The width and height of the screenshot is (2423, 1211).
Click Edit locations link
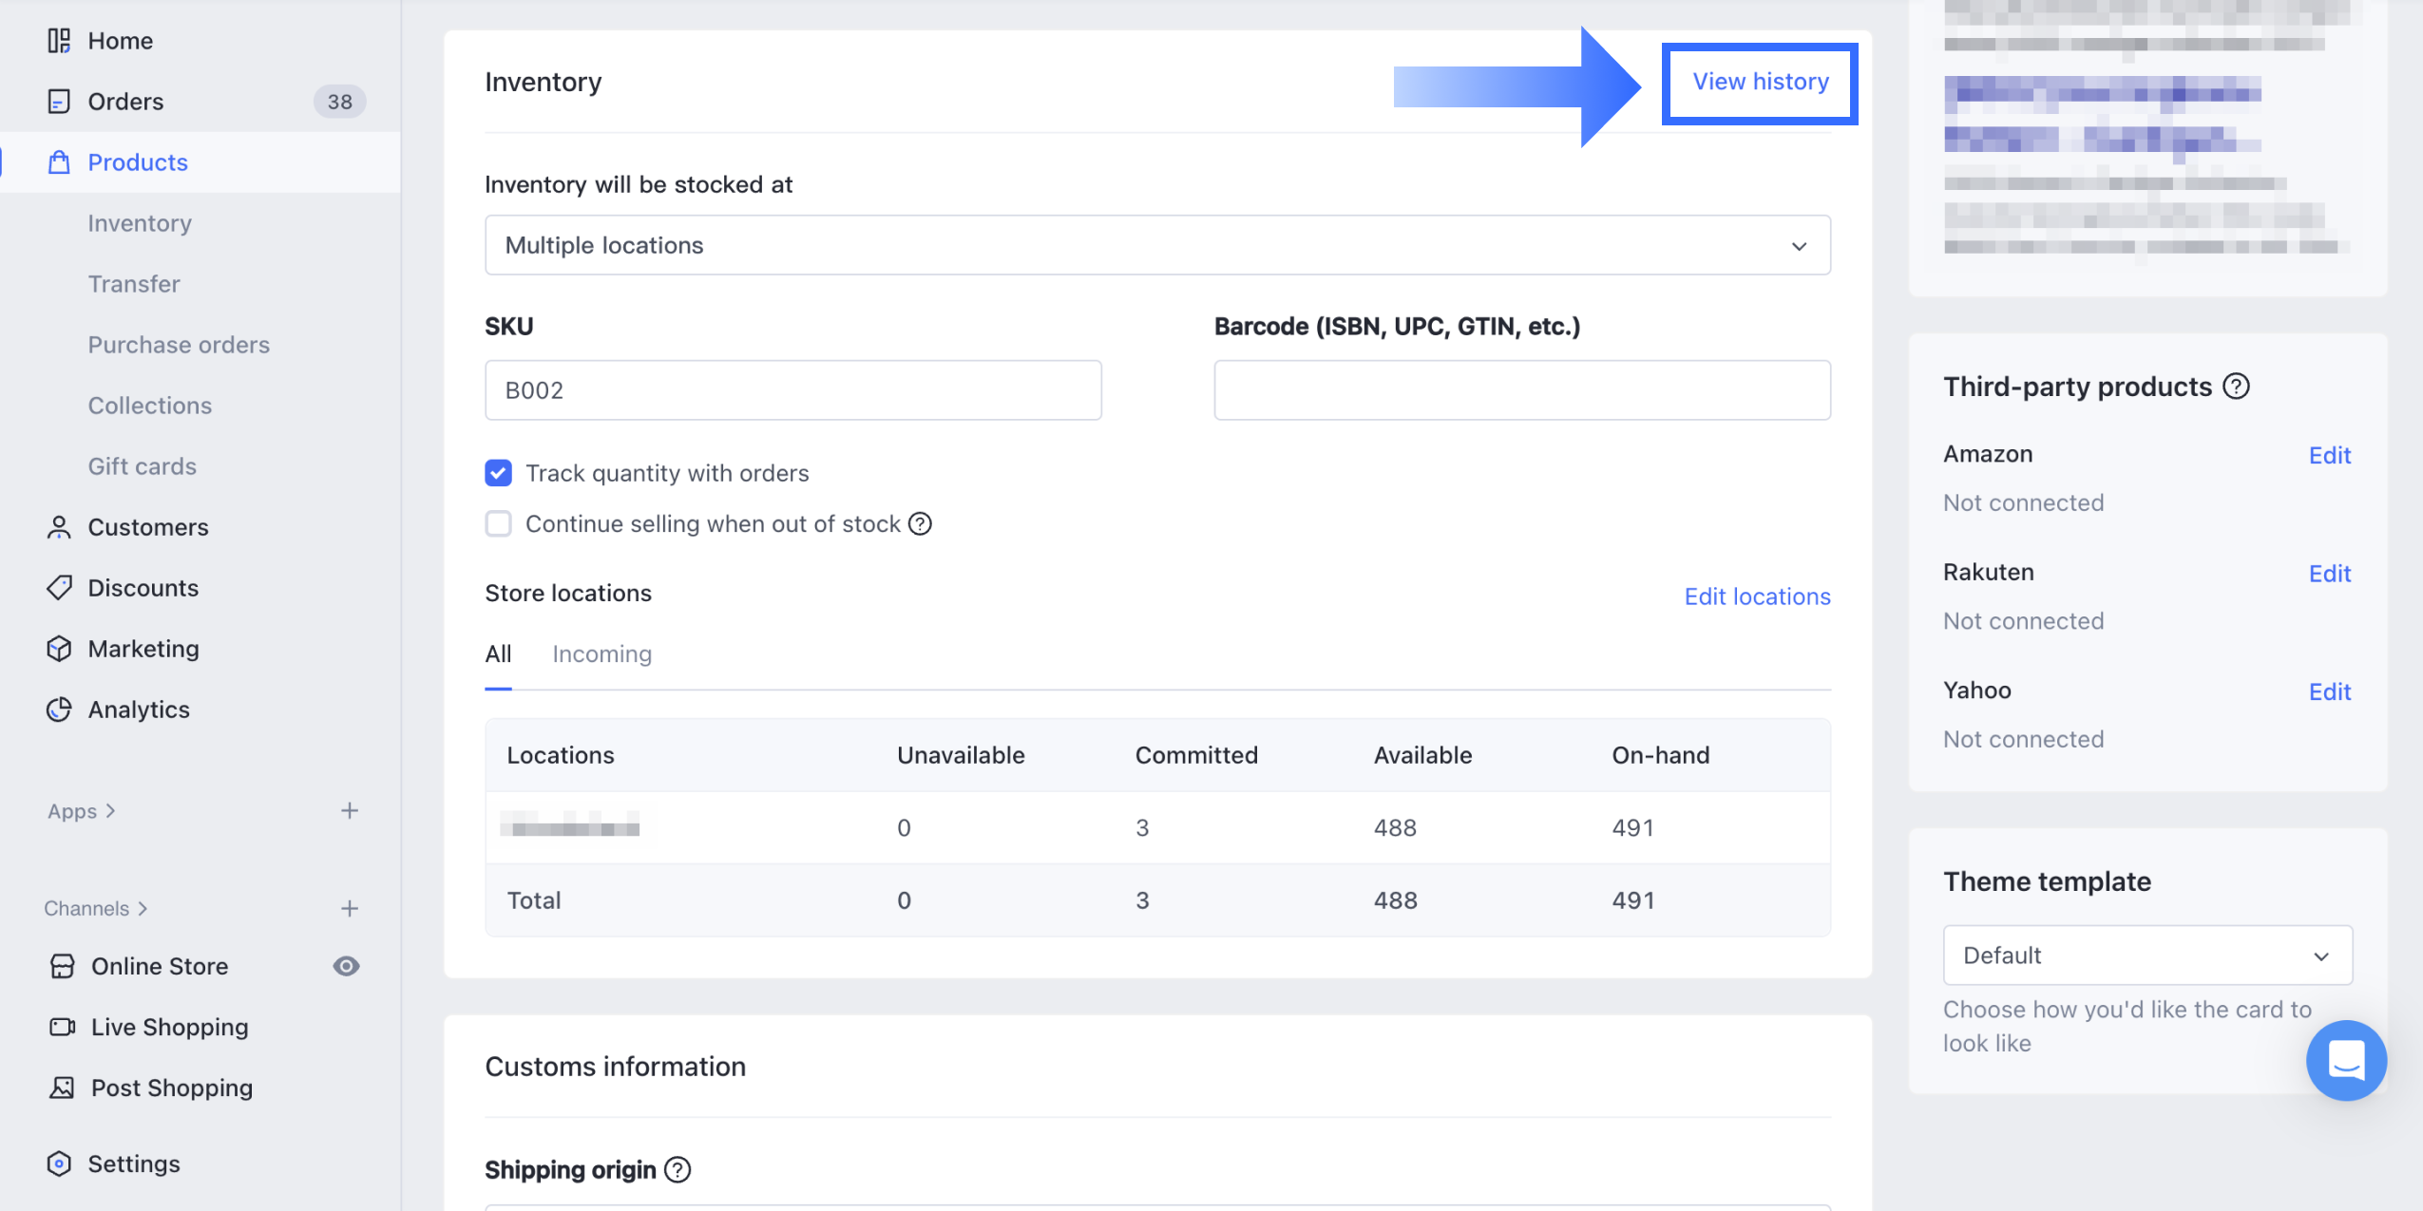coord(1756,596)
